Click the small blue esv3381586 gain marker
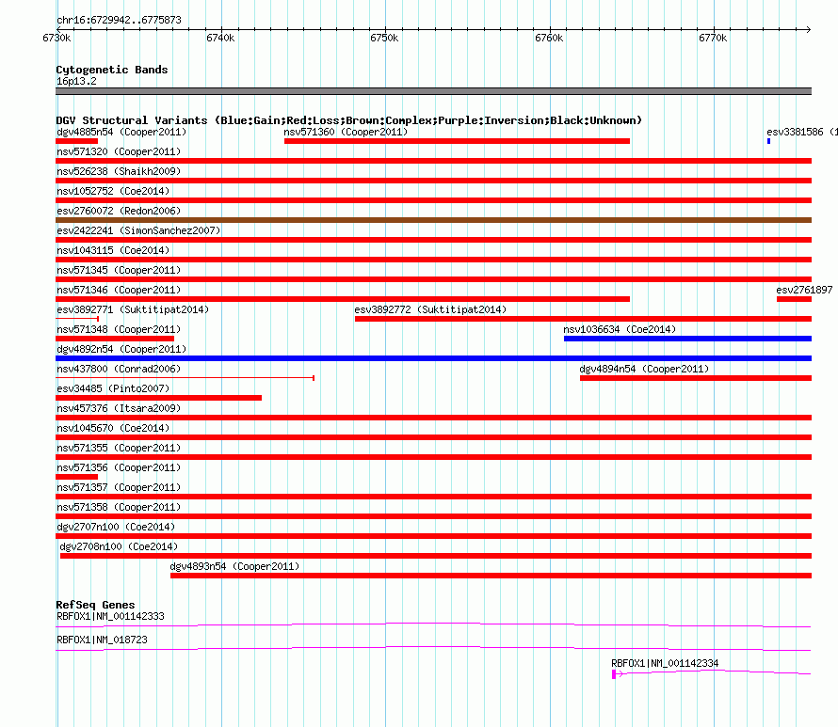 pos(768,141)
